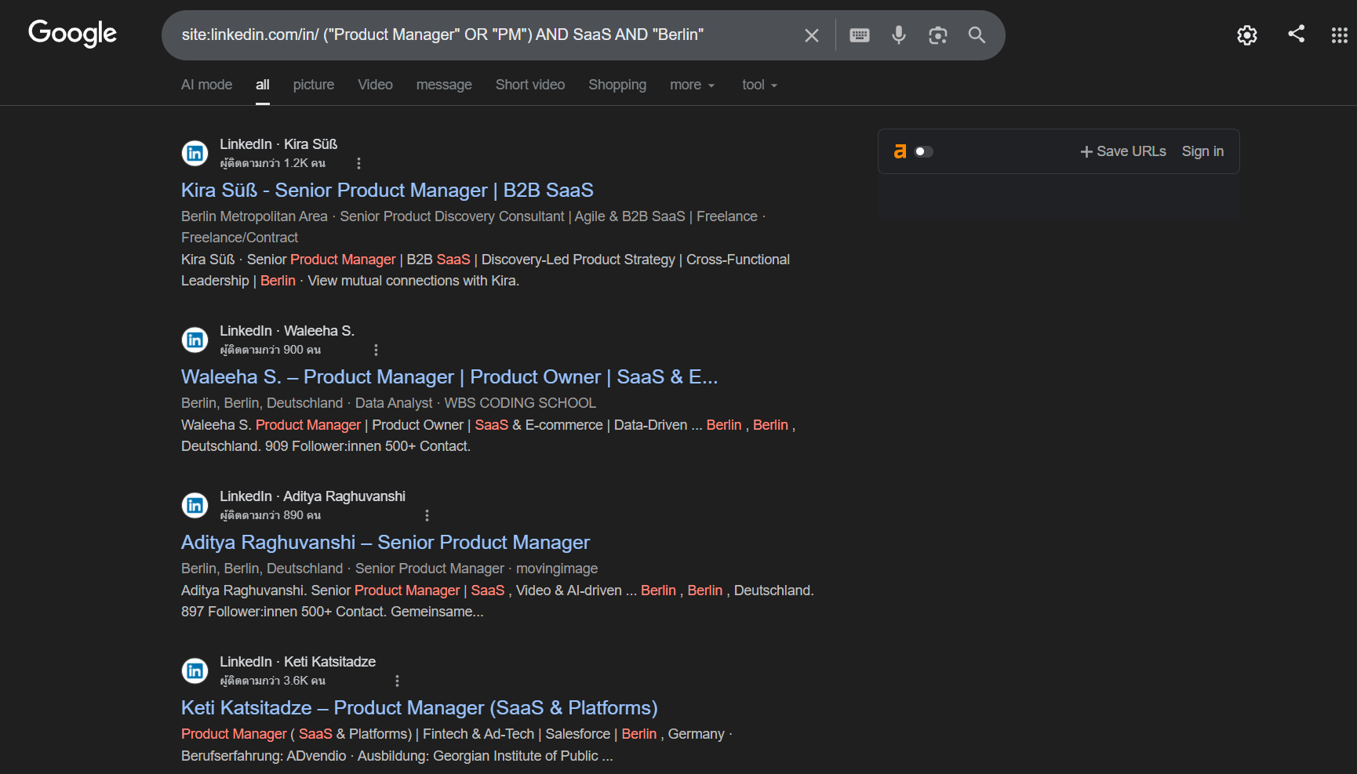Click LinkedIn favicon for Keti Katsitadze result
This screenshot has height=774, width=1357.
195,670
